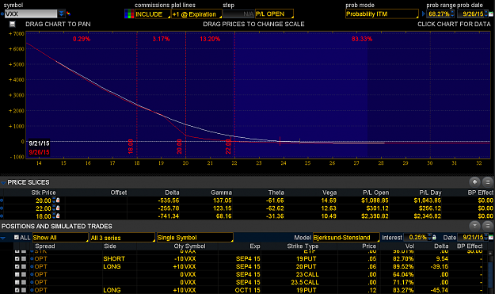Uncheck the SHORT SEP4 15 19 PUT checkbox

17,258
